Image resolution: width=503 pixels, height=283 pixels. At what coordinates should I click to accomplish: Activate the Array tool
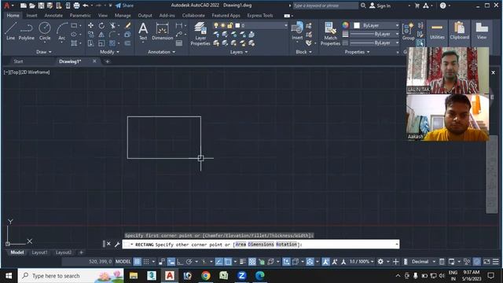(112, 43)
